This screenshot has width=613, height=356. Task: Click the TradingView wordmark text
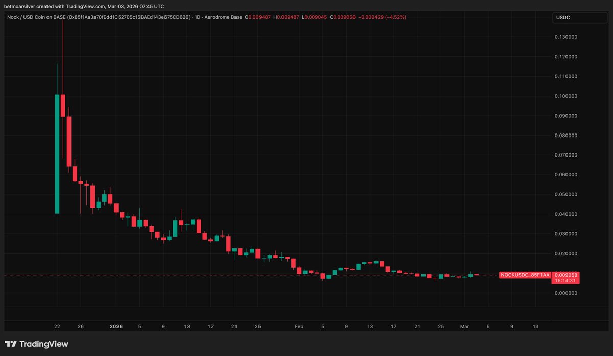44,344
